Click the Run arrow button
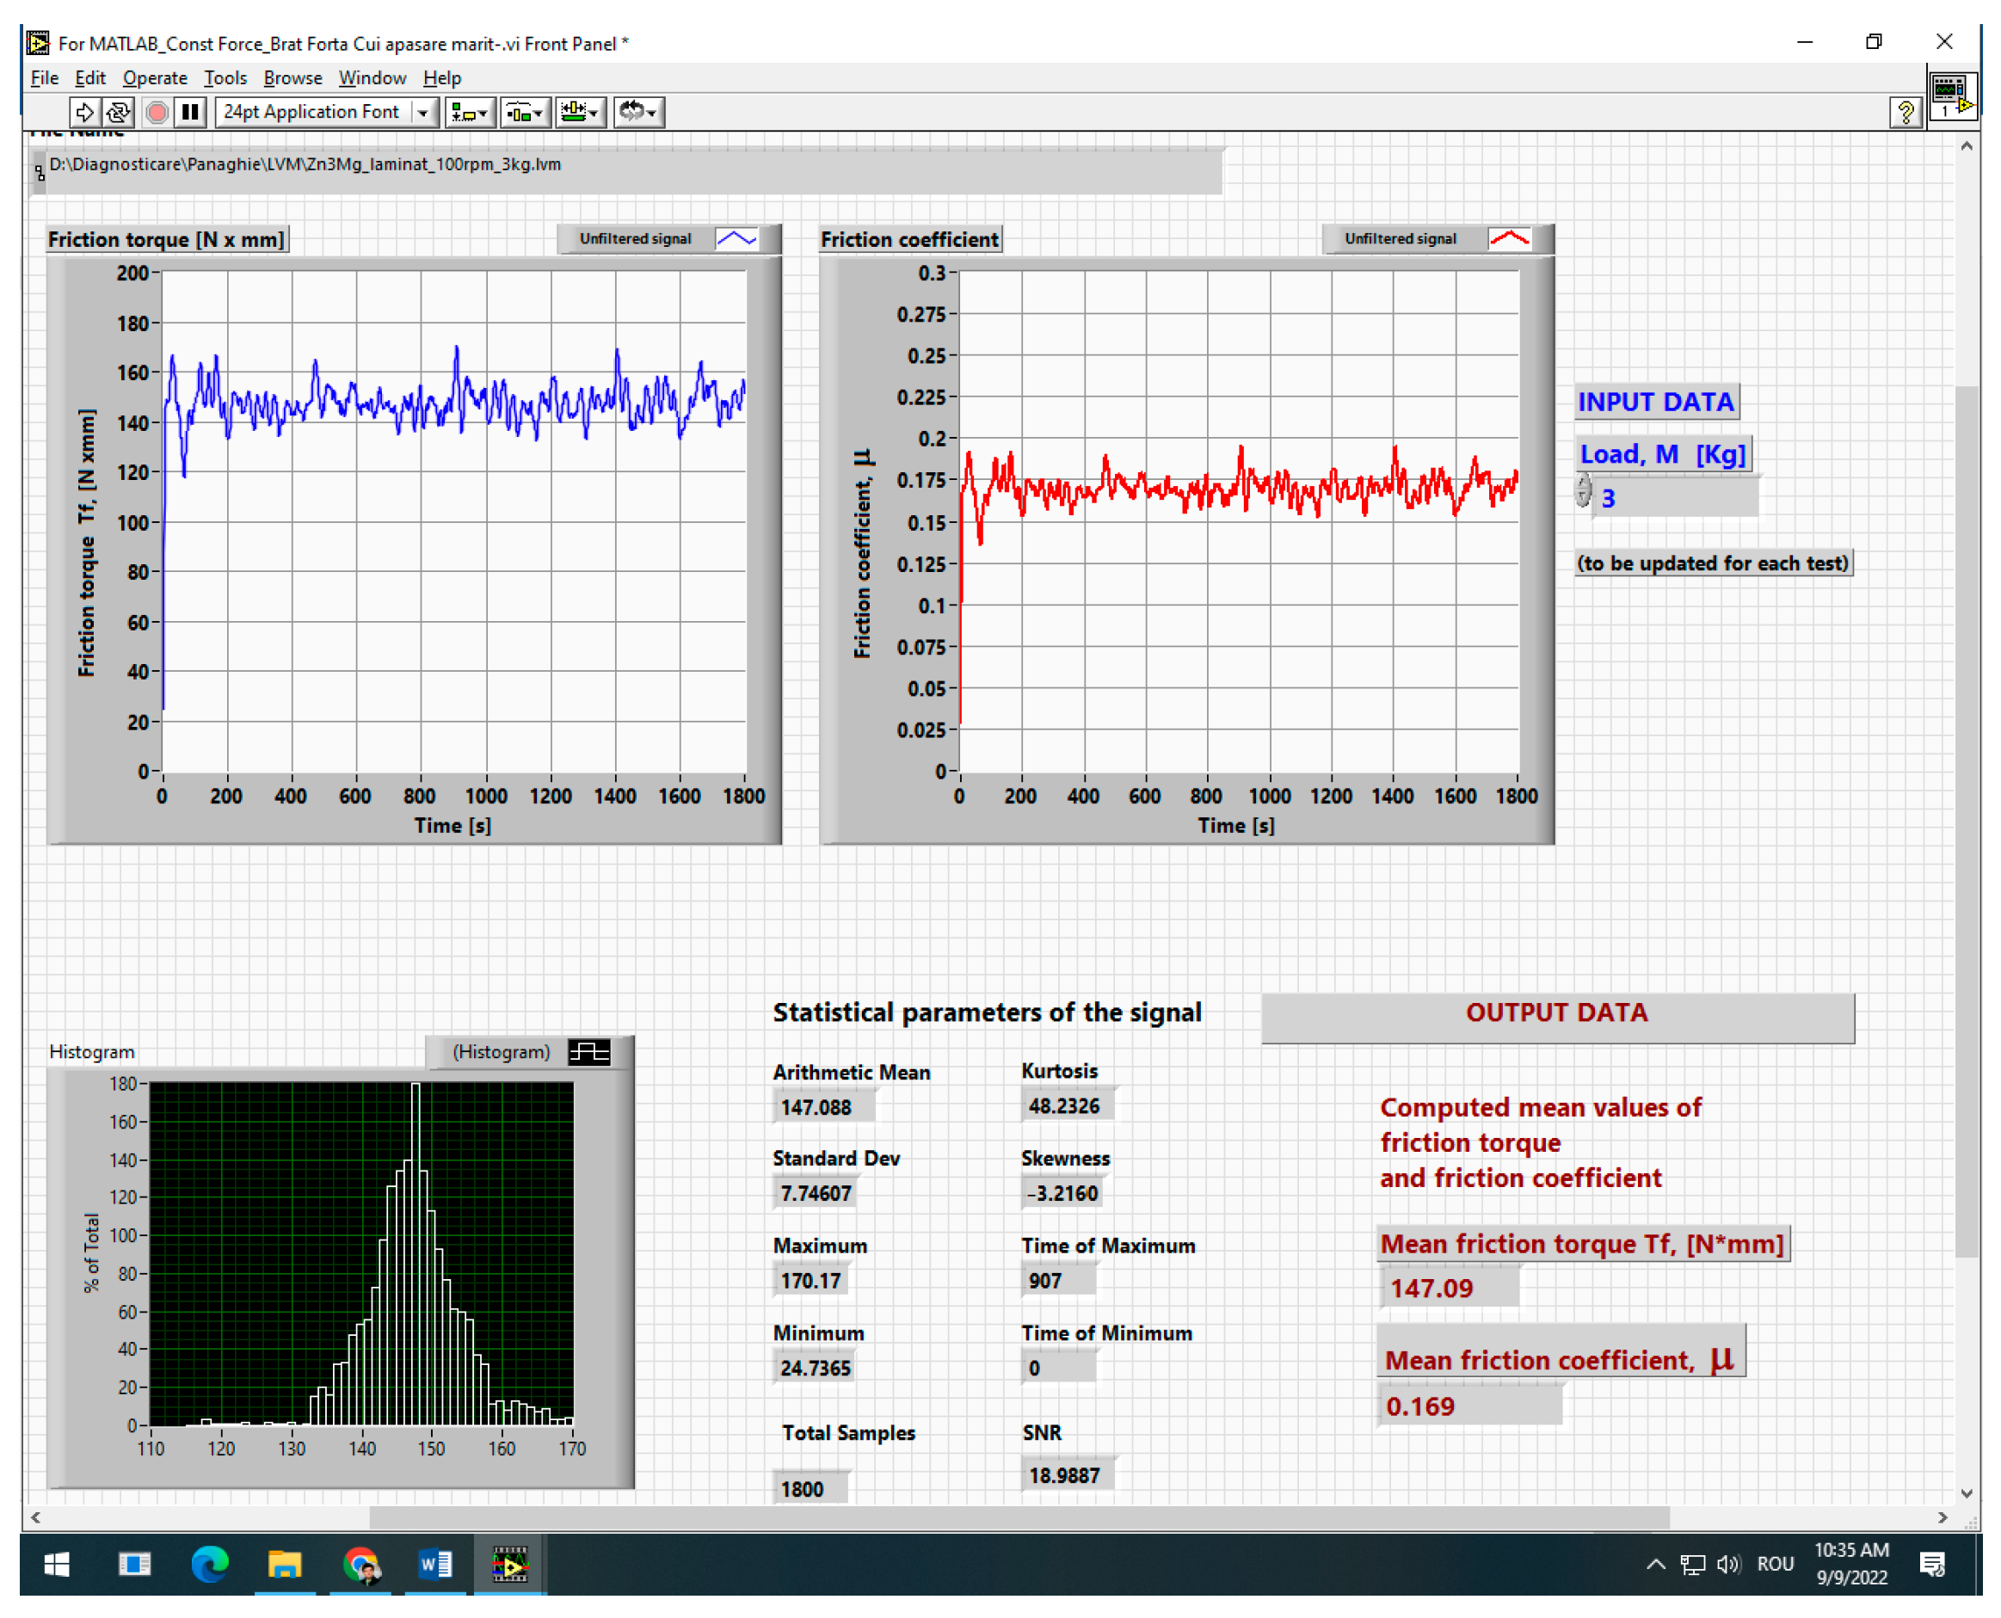 click(85, 113)
